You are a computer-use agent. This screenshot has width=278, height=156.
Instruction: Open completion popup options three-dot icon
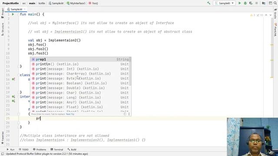(129, 114)
